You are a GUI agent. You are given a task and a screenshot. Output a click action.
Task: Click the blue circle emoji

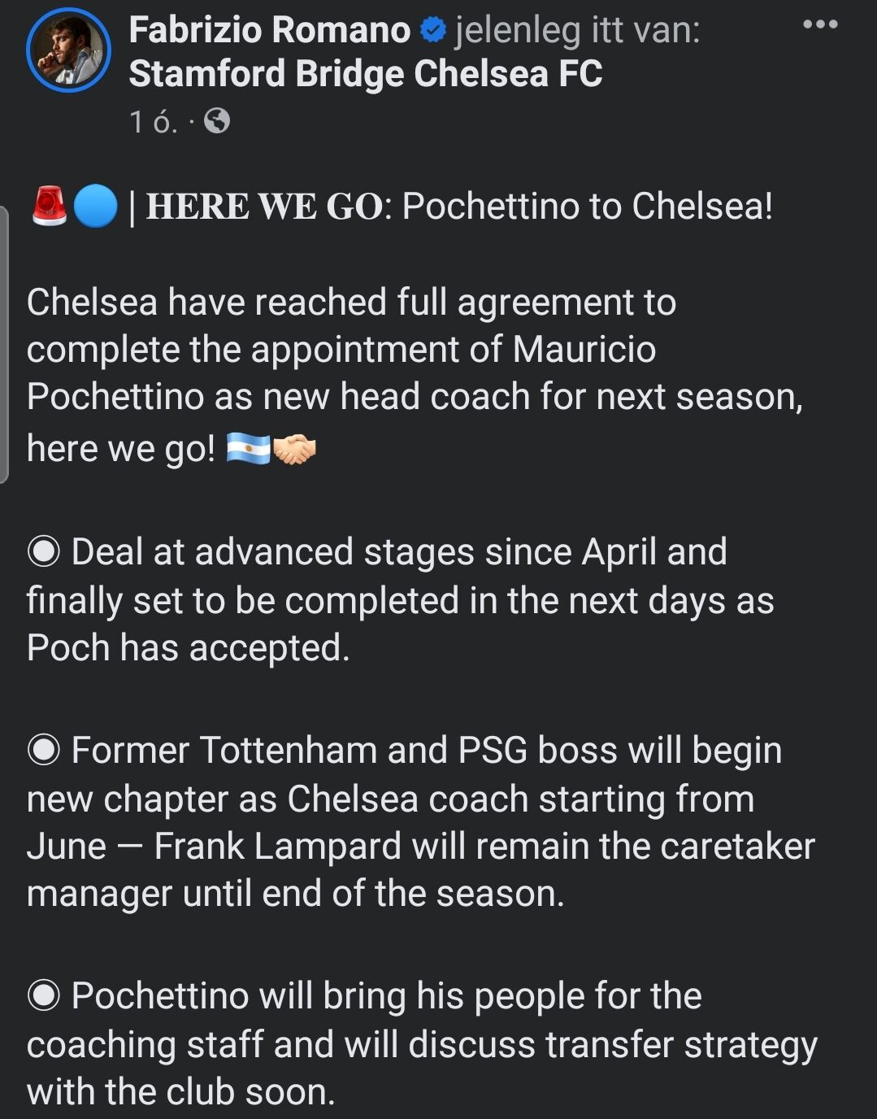[95, 206]
